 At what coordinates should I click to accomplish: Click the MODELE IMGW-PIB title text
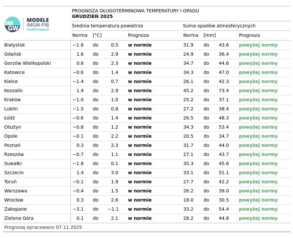click(38, 22)
